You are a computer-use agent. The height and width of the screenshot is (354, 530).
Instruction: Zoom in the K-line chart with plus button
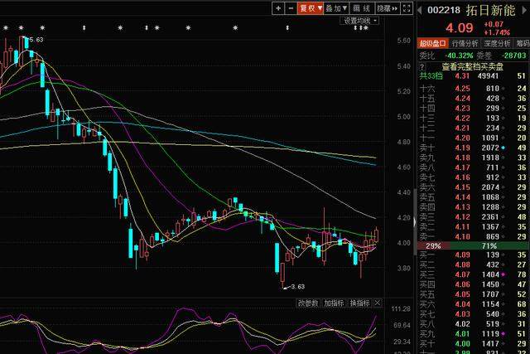278,8
